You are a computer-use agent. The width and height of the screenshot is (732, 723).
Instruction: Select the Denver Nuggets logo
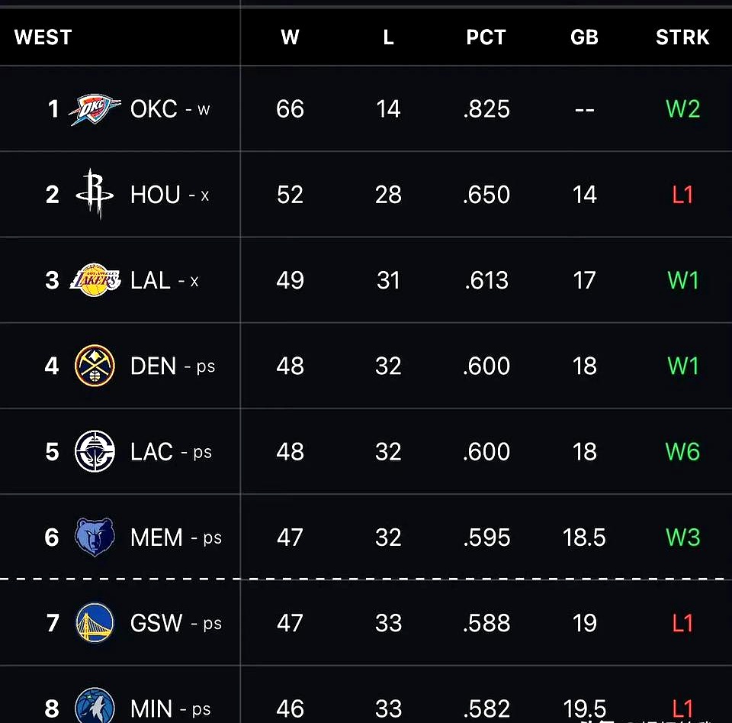tap(95, 366)
